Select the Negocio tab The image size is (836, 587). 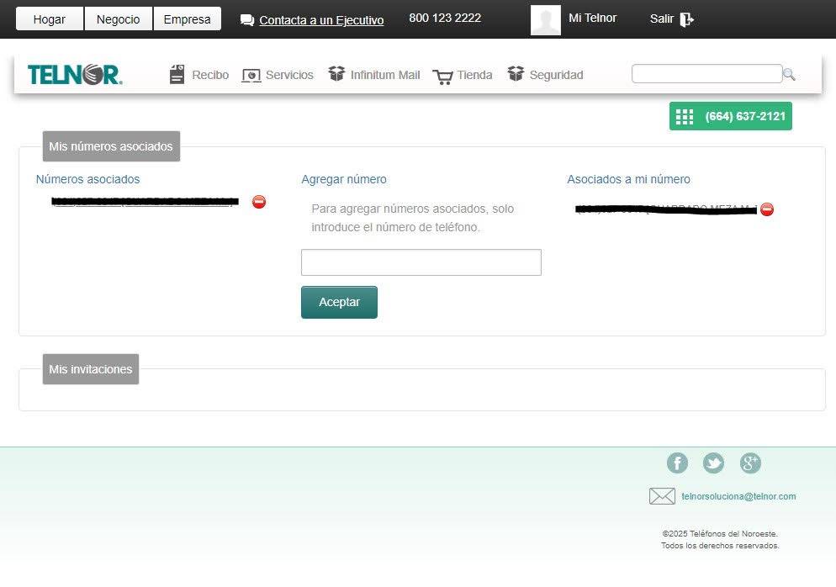[119, 19]
